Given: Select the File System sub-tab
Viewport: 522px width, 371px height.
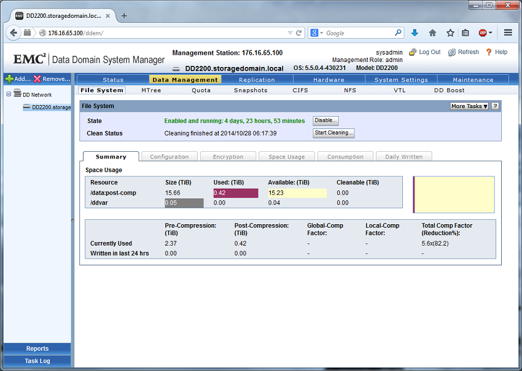Looking at the screenshot, I should 102,90.
